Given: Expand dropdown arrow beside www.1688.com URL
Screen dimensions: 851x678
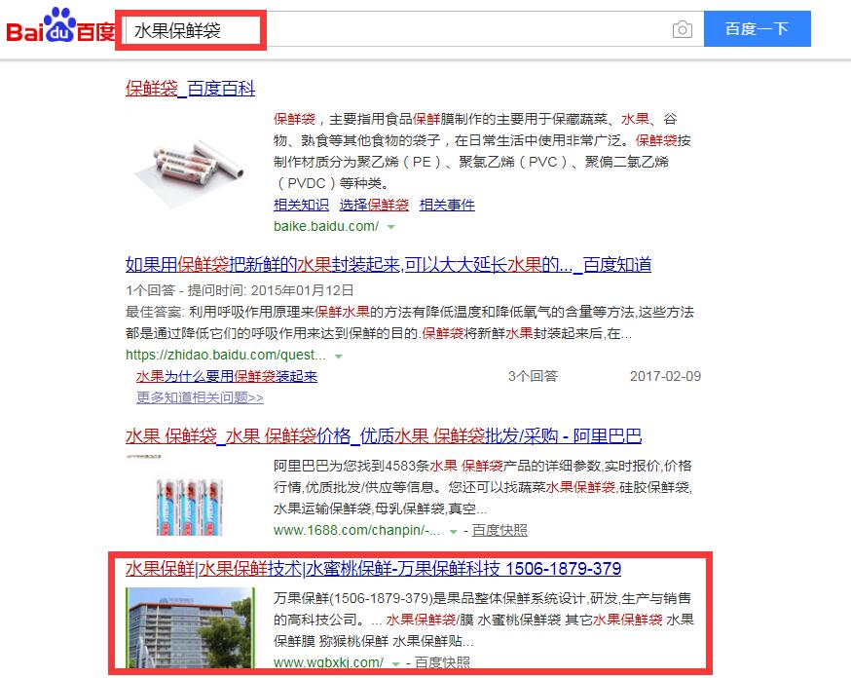Looking at the screenshot, I should 453,532.
